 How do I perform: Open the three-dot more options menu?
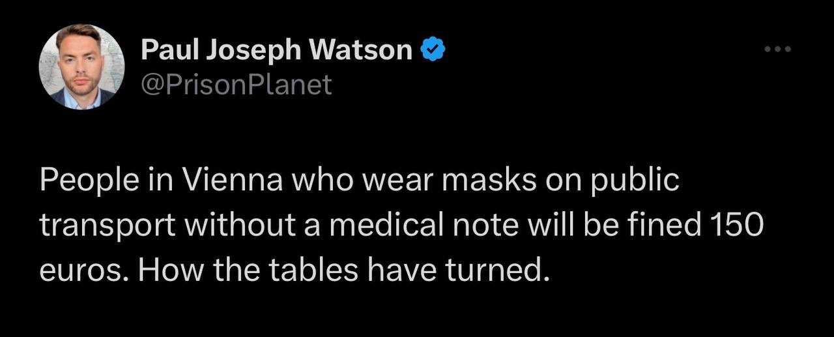(x=777, y=50)
